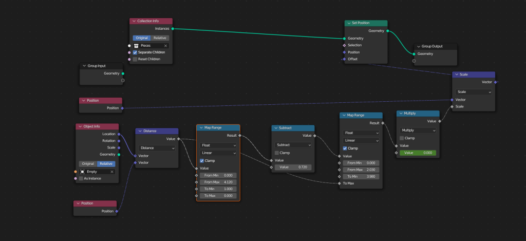Enable Clamp on the Subtract node

[277, 153]
